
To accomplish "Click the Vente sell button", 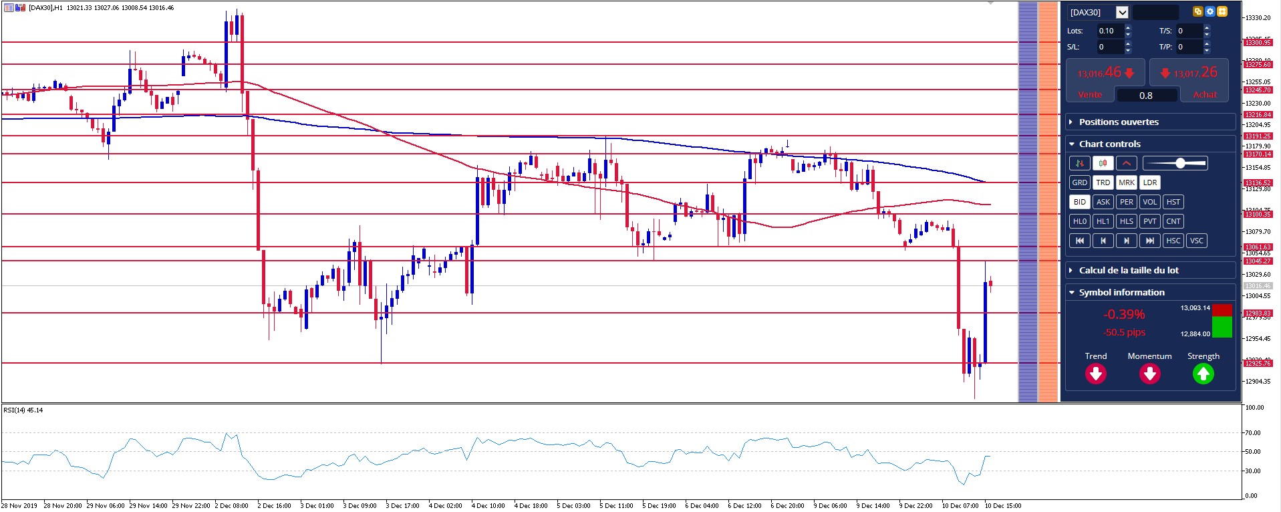I will click(x=1090, y=94).
